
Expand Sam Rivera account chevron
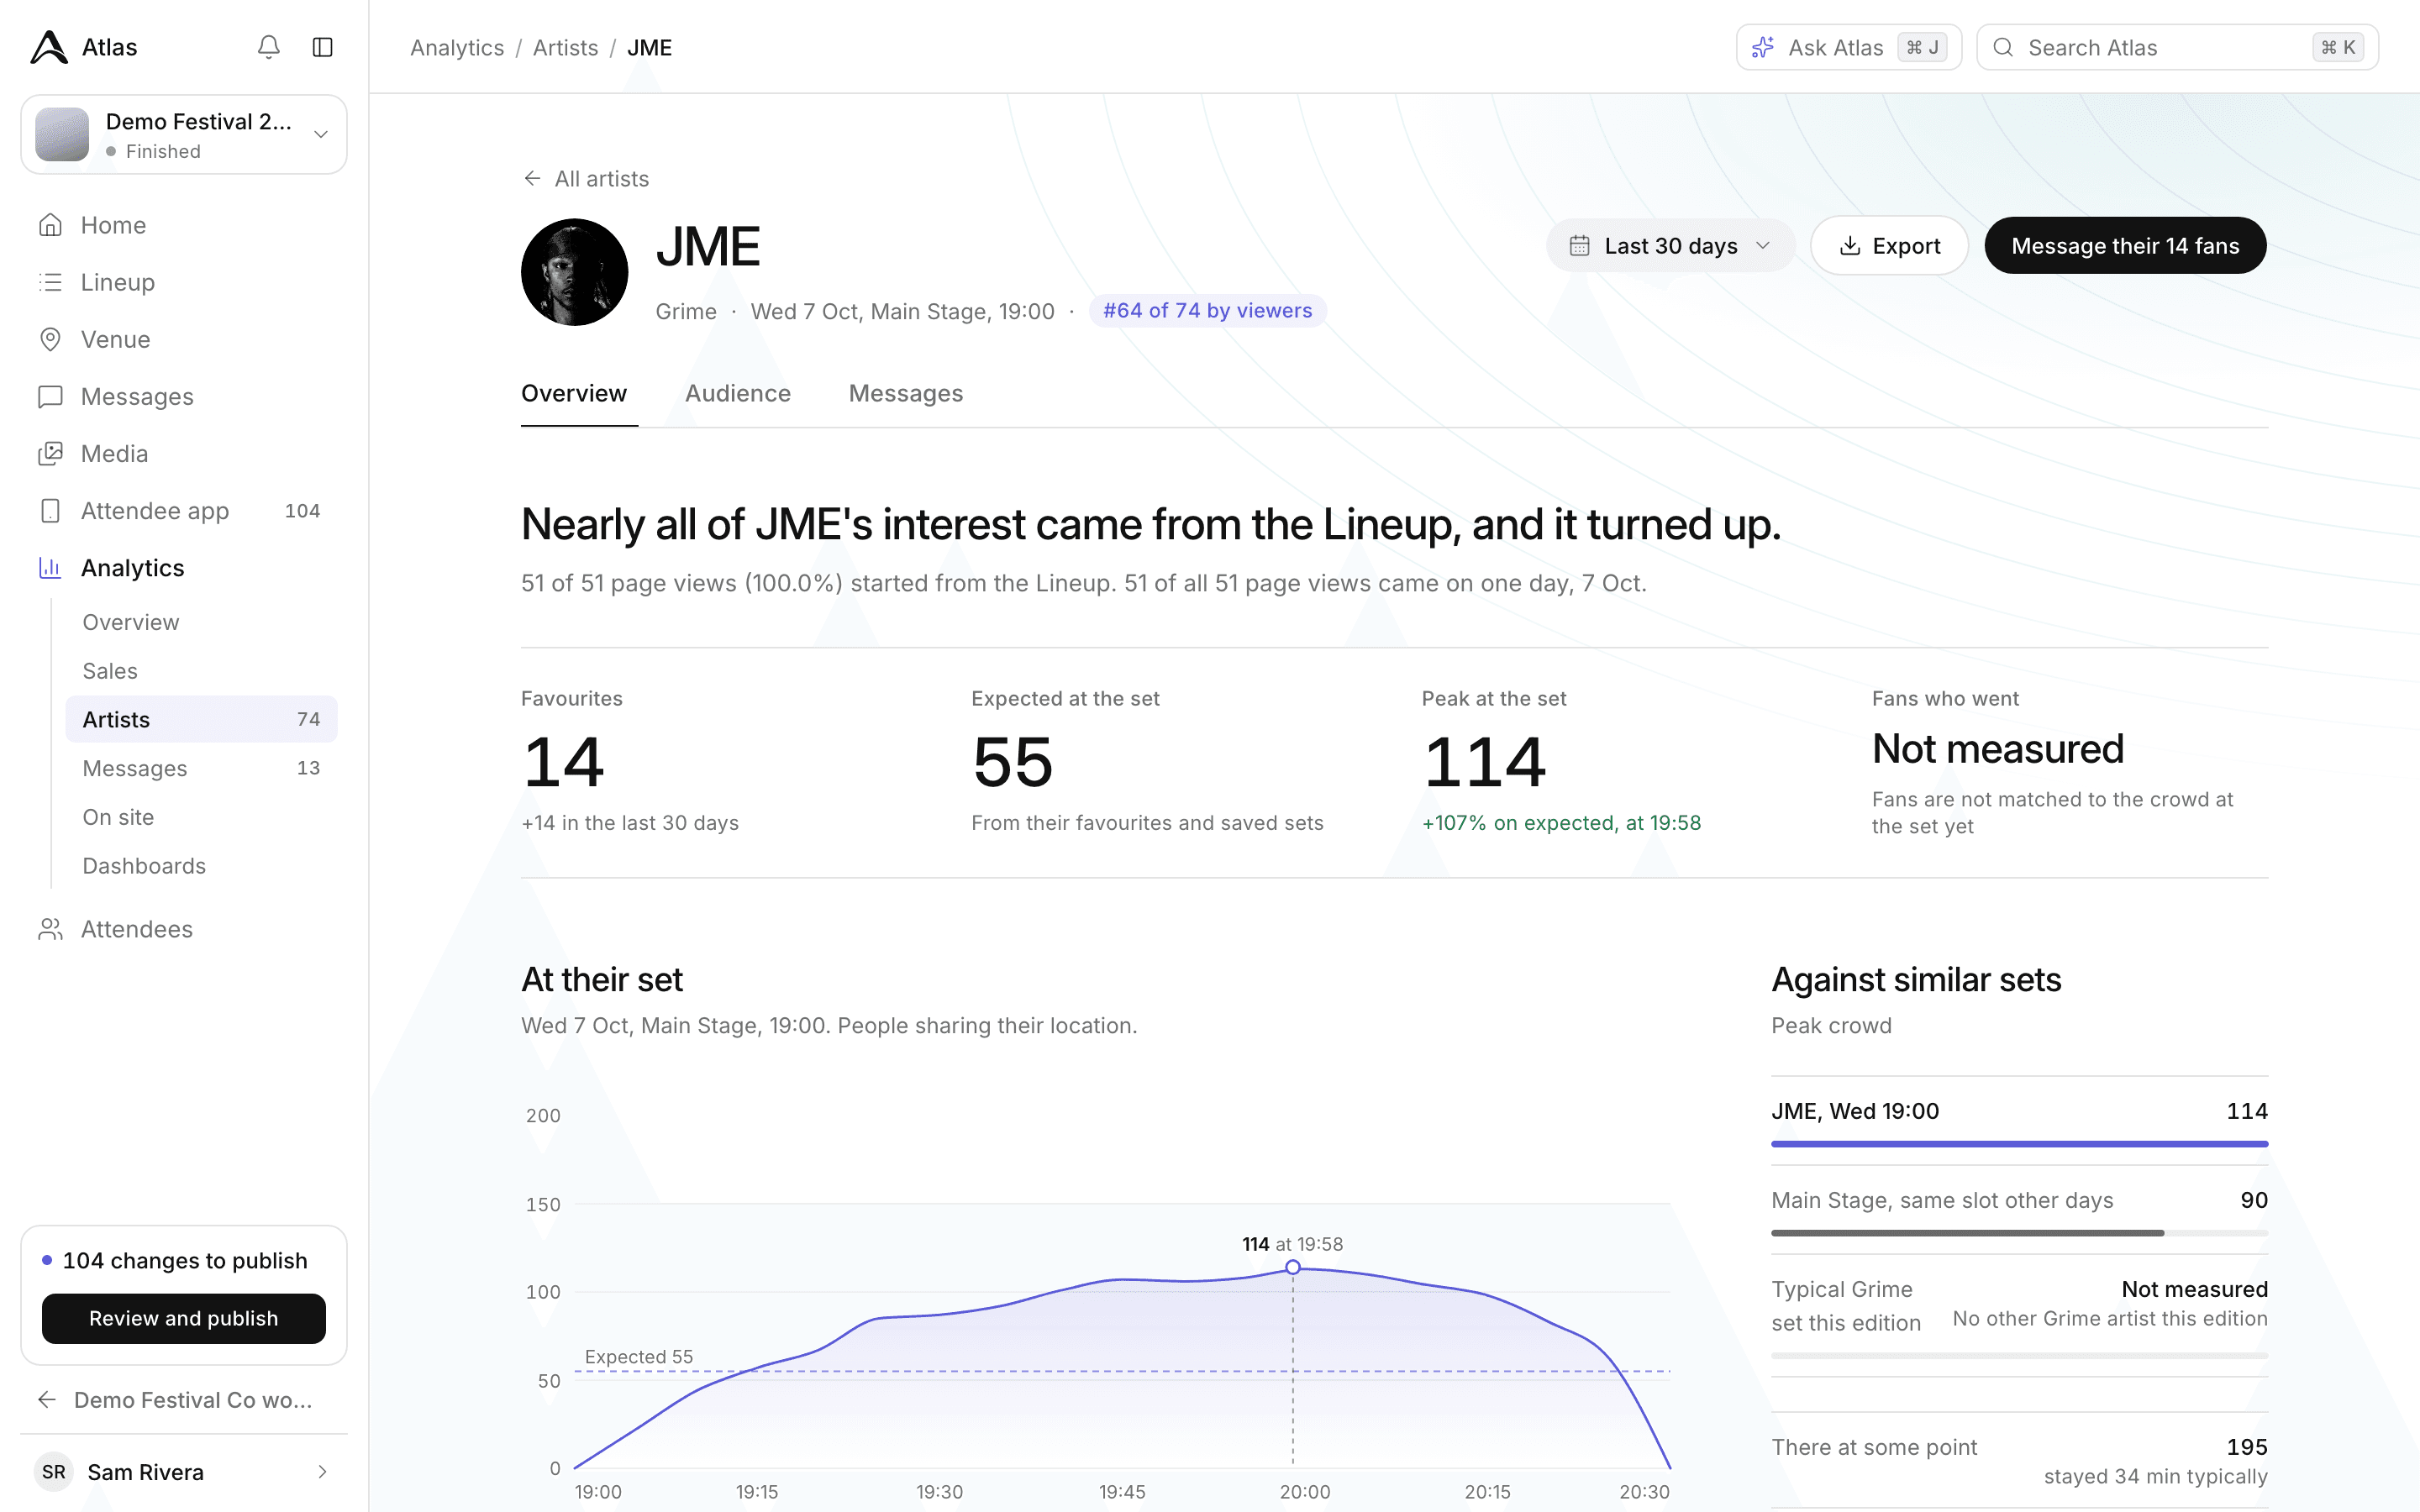(322, 1471)
